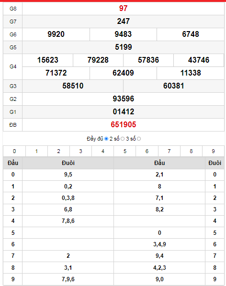
Task: Click the G5 result 5199
Action: coord(123,47)
